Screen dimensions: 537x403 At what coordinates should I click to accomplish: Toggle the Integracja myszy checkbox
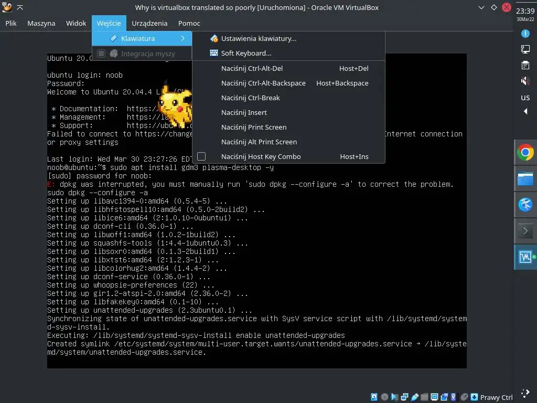tap(101, 54)
